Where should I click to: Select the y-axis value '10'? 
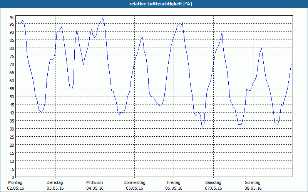pyautogui.click(x=12, y=161)
